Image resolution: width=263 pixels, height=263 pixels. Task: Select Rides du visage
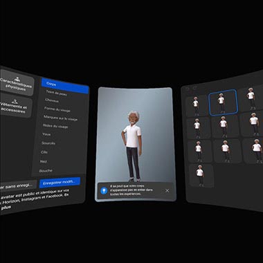click(x=55, y=126)
